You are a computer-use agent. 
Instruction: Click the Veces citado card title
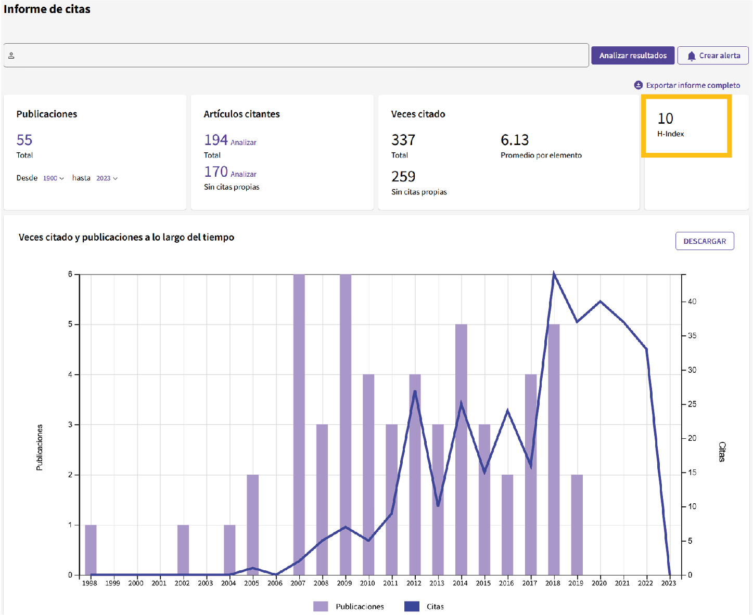pos(418,114)
